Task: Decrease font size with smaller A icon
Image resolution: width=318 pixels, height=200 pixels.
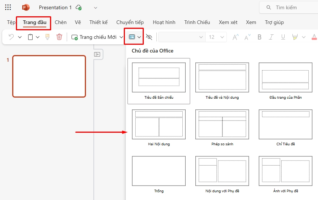Action: (248, 37)
